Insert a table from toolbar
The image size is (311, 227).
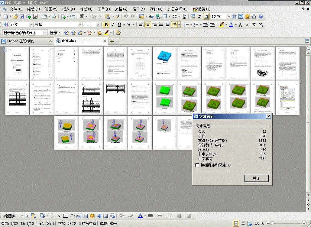coord(165,16)
